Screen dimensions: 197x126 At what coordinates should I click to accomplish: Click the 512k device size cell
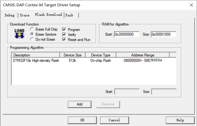tap(72, 60)
